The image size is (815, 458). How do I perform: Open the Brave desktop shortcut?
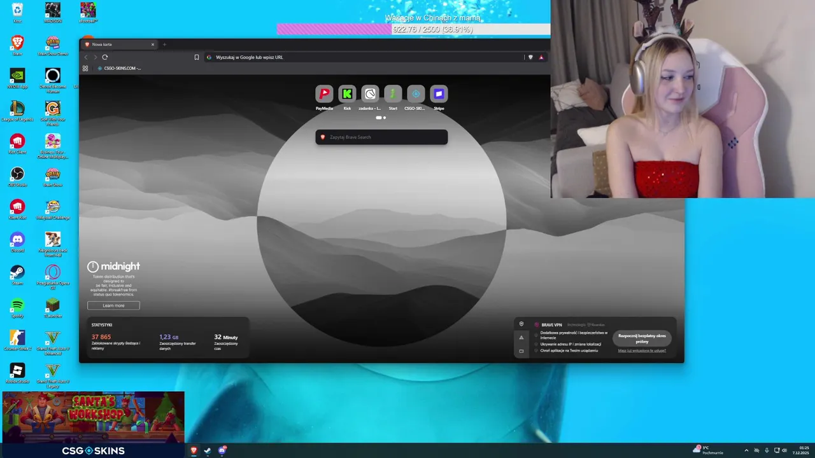(x=17, y=45)
